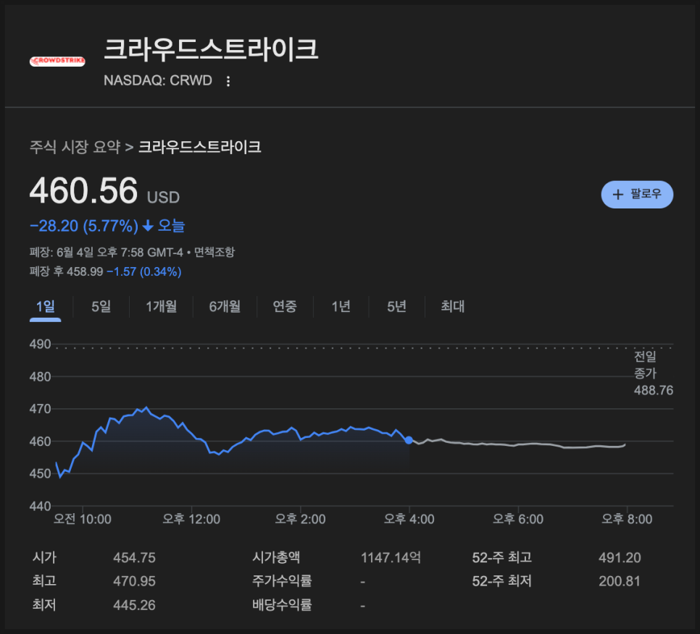
Task: Click the NASDAQ: CRWD ticker text
Action: [158, 80]
